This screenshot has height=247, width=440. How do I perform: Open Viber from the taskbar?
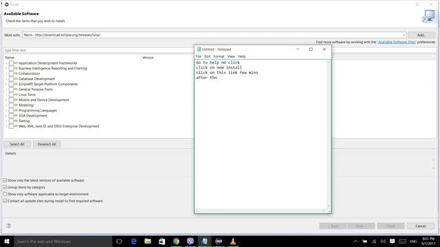(190, 241)
